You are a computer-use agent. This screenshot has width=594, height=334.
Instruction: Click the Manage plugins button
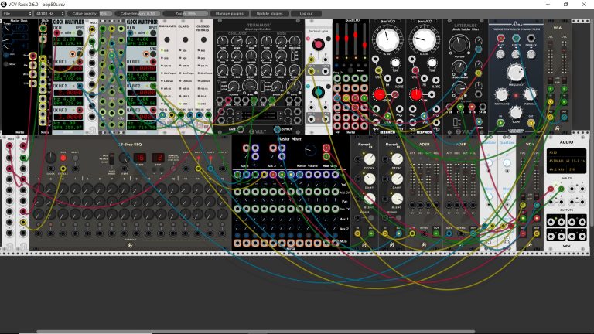pyautogui.click(x=229, y=14)
